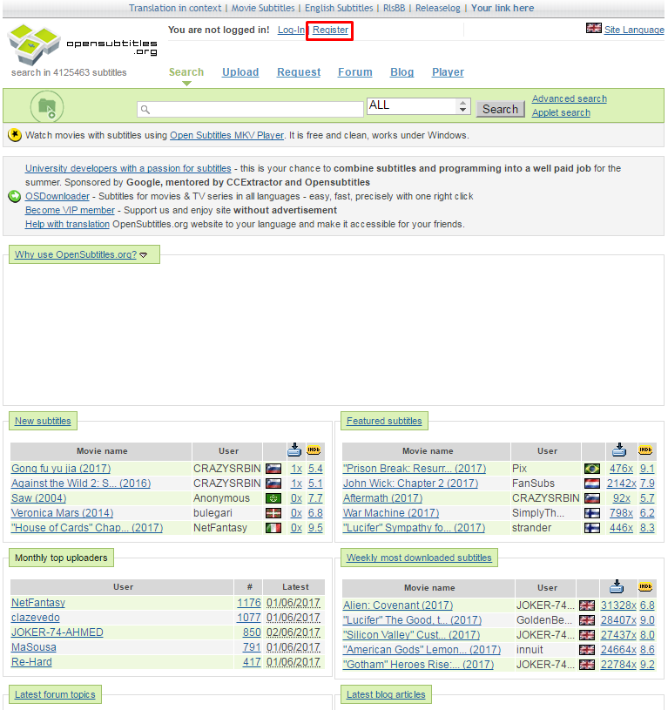This screenshot has width=668, height=710.
Task: Open Latest blog articles heading
Action: (x=386, y=694)
